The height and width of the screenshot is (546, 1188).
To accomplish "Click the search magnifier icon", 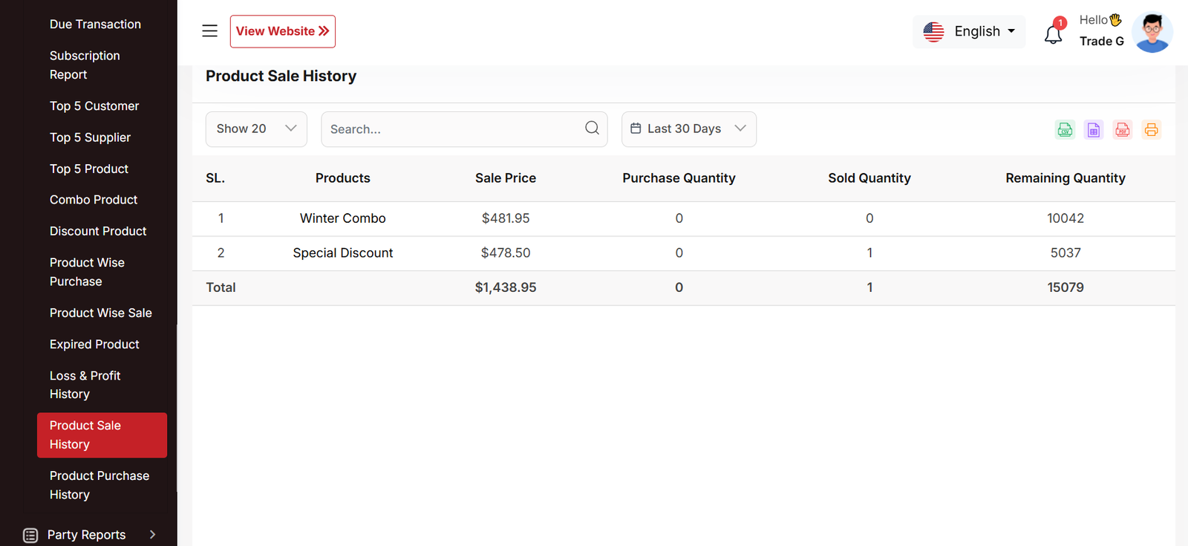I will click(592, 129).
